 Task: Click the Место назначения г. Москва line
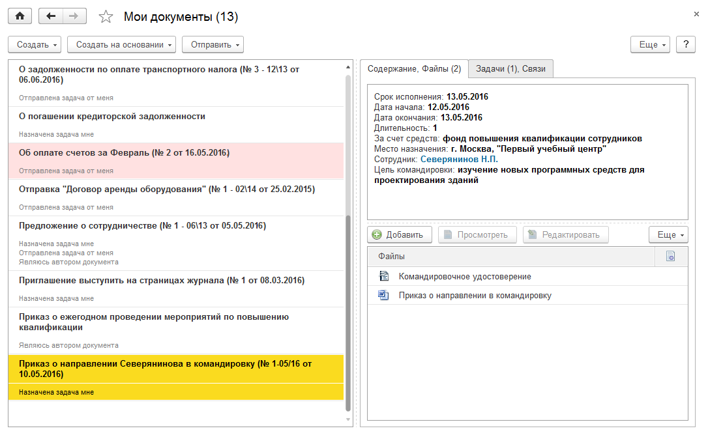(x=490, y=149)
